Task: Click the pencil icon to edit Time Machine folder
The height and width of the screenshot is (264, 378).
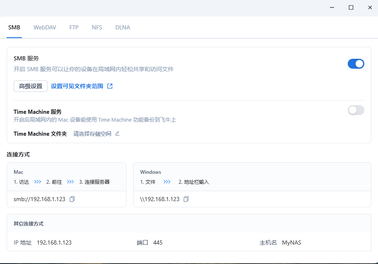Action: coord(117,134)
